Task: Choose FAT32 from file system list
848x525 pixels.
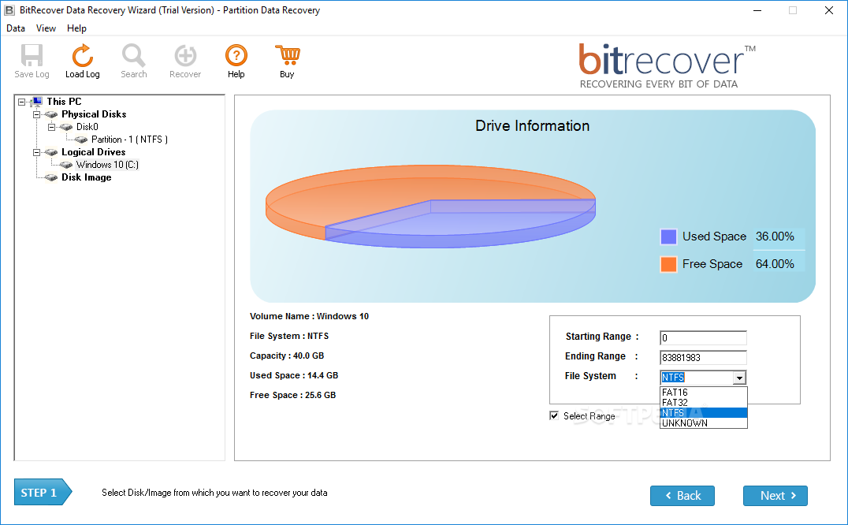Action: 703,402
